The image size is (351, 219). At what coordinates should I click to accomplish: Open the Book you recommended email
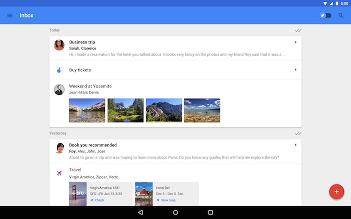click(x=175, y=151)
